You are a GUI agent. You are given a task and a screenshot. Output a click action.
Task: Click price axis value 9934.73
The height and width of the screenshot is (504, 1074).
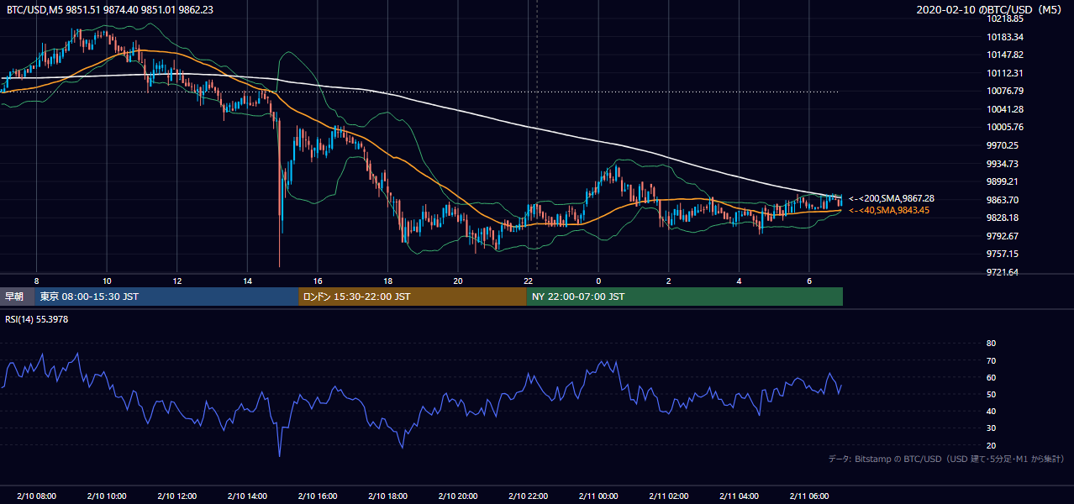(1003, 164)
